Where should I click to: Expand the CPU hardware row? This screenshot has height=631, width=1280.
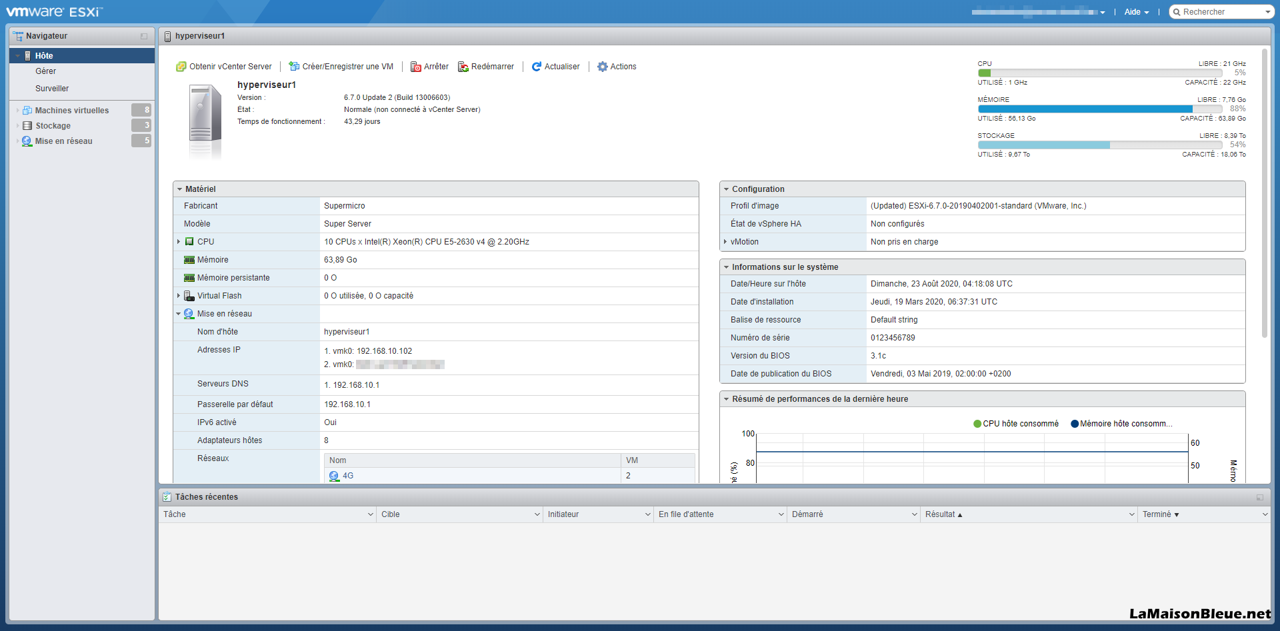click(x=179, y=242)
